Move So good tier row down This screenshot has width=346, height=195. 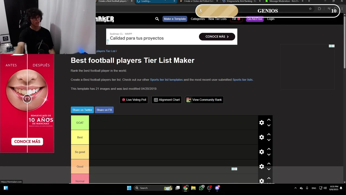pos(269,155)
